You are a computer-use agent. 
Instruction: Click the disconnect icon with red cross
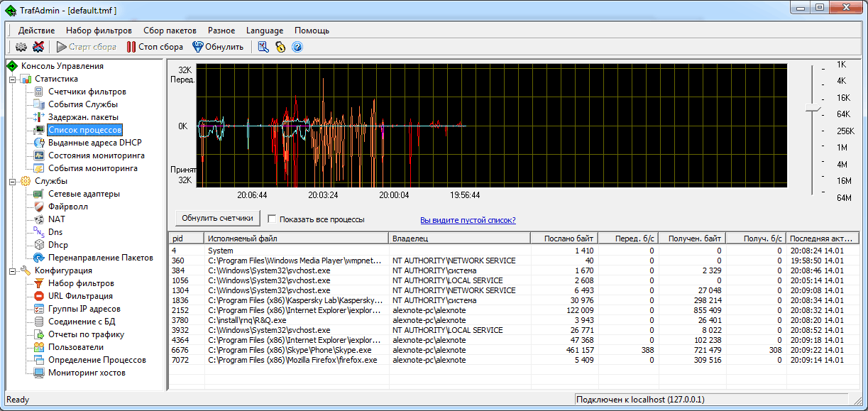(x=38, y=47)
